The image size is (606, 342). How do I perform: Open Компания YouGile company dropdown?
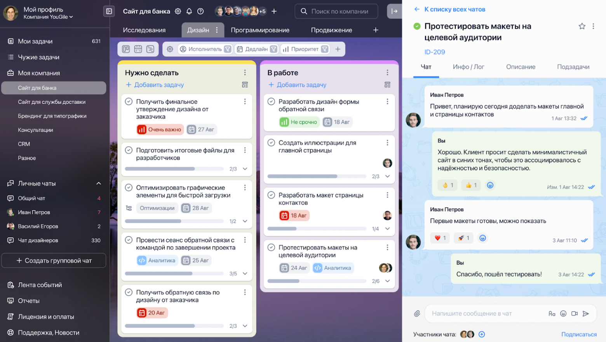click(48, 17)
